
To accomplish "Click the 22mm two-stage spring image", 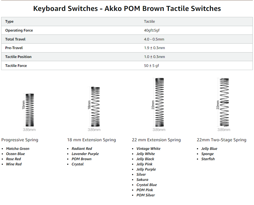I will click(224, 105).
